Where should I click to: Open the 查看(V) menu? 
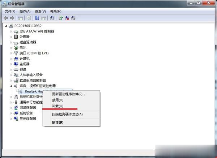(40, 11)
